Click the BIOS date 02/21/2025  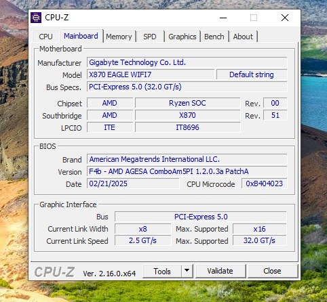coord(133,184)
